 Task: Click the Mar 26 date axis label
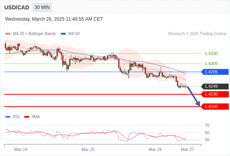tap(155, 149)
